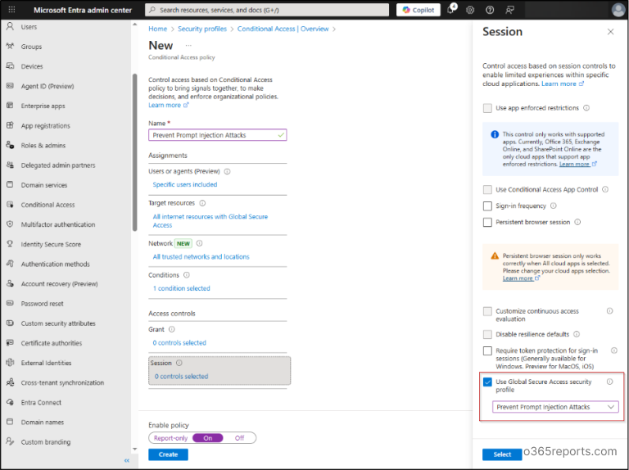Check Disable resilience defaults

point(487,334)
